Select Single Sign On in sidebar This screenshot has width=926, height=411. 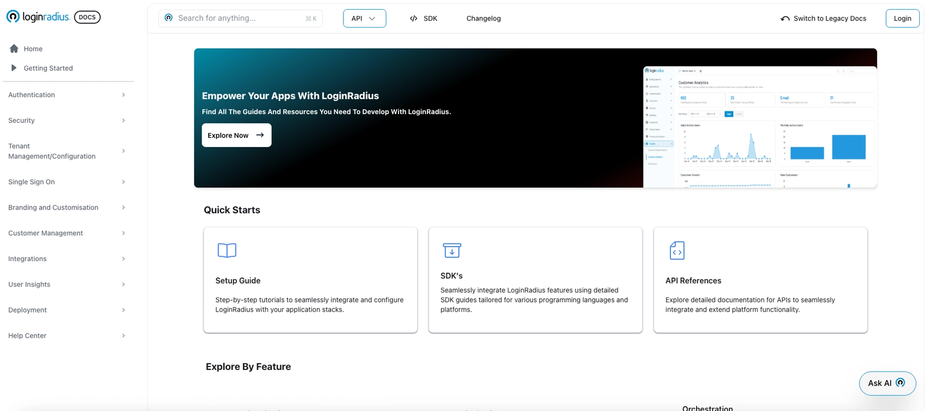(x=31, y=182)
